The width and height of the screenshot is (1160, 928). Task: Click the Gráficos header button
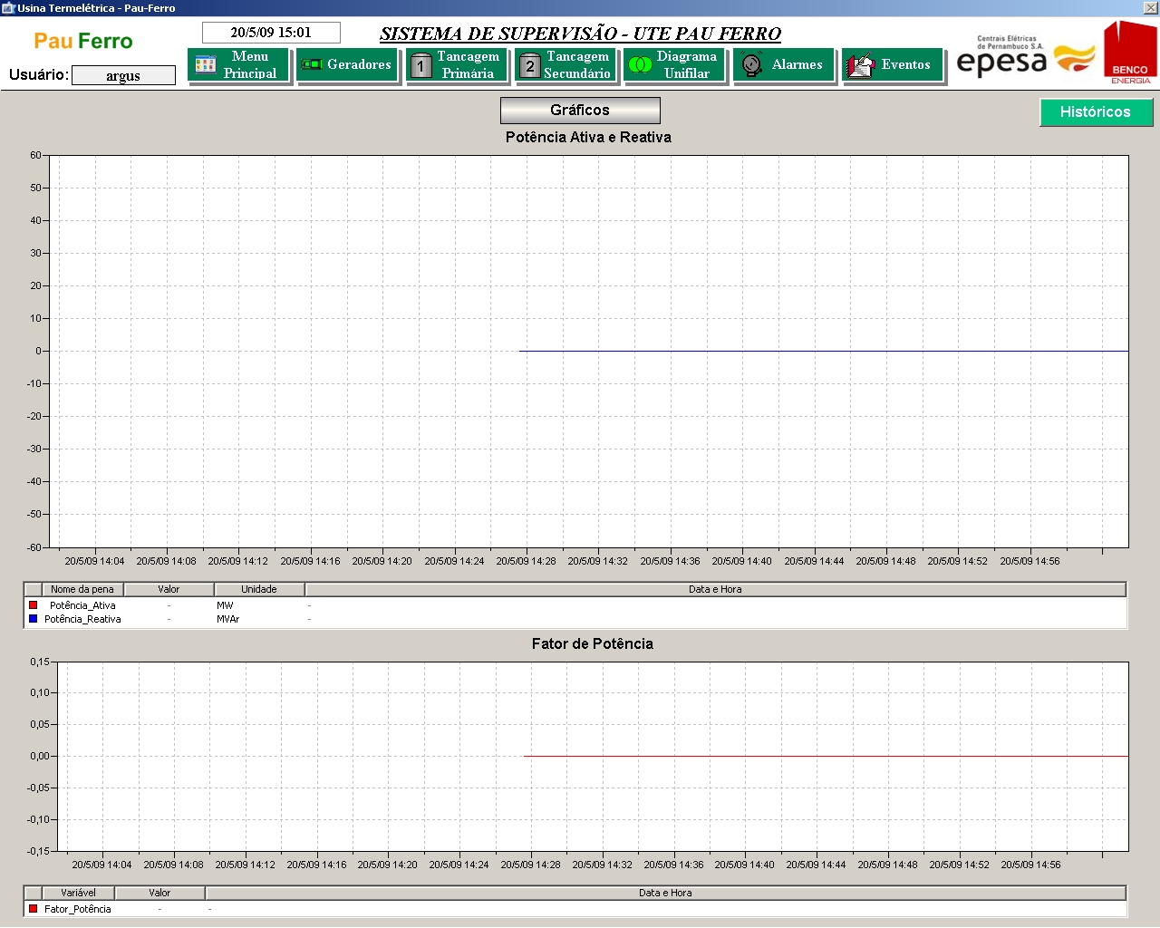580,110
